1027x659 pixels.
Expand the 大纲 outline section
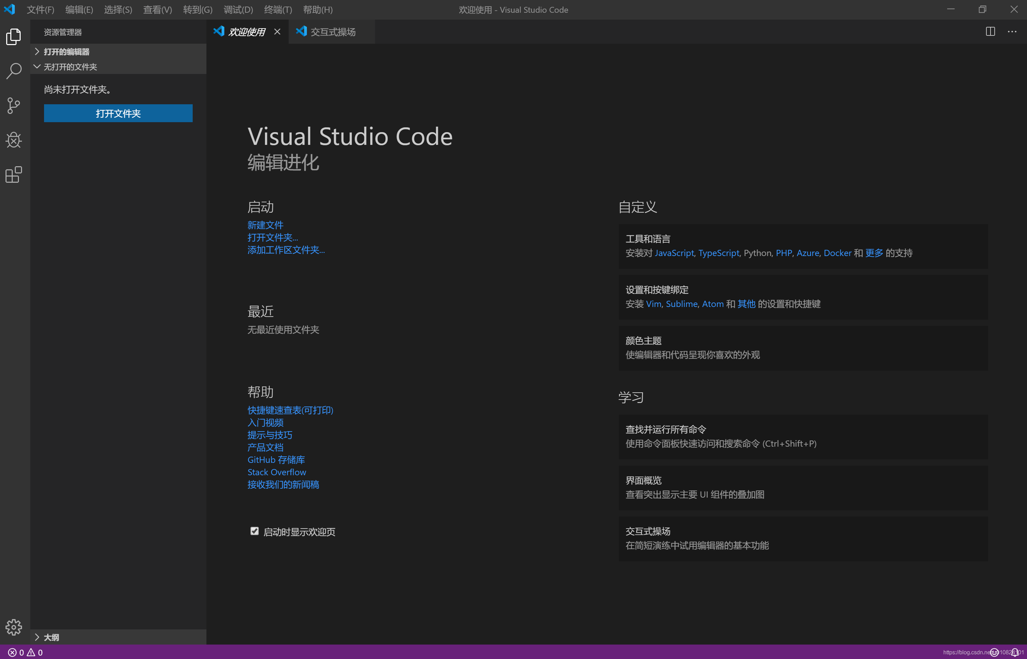(x=118, y=637)
